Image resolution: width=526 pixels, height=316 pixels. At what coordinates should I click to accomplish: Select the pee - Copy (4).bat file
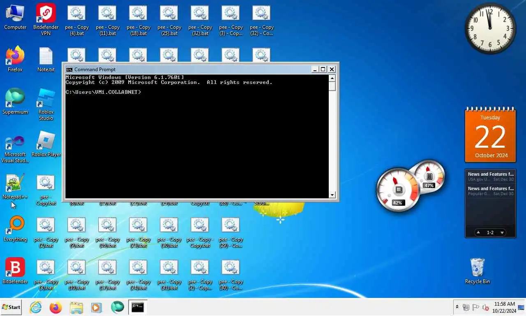77,21
